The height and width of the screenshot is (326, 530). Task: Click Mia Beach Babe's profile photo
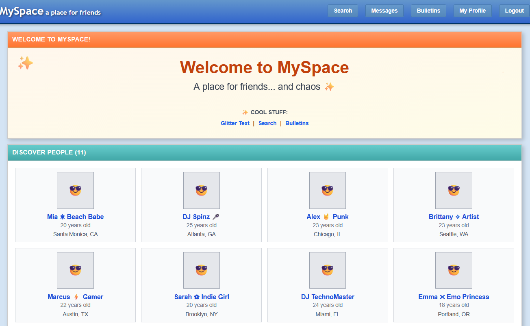tap(75, 190)
